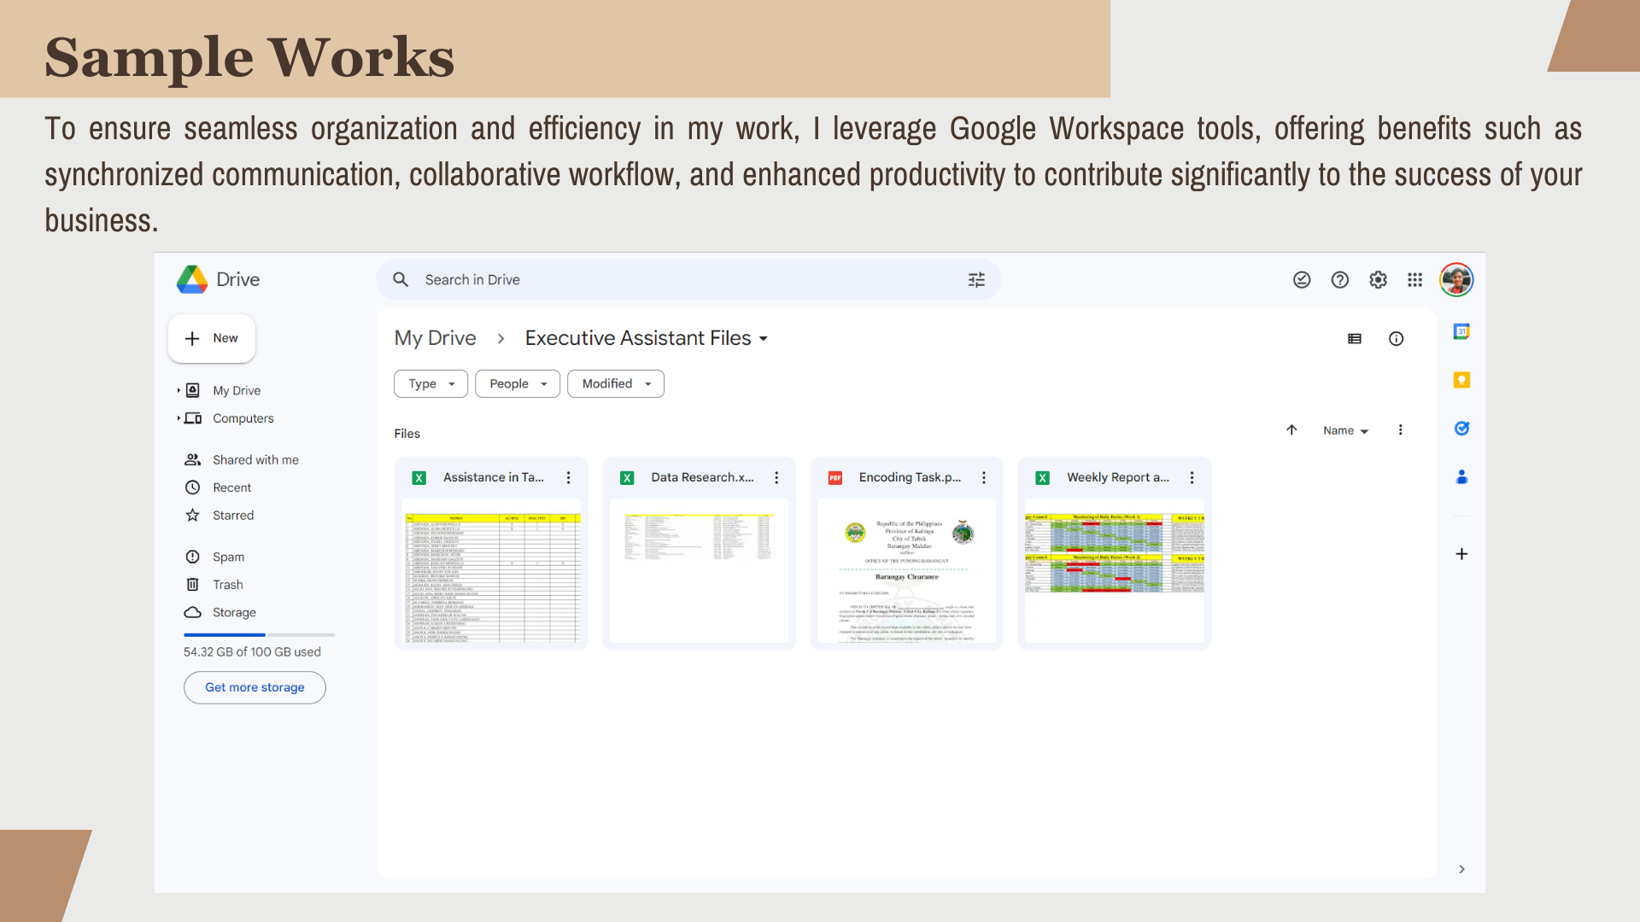Click Get more storage
The image size is (1640, 922).
pos(255,688)
